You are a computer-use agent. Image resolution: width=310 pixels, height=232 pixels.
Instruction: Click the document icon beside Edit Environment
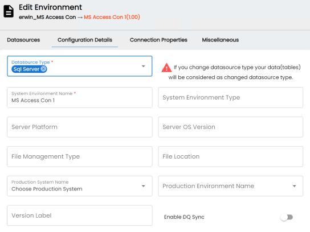click(9, 11)
